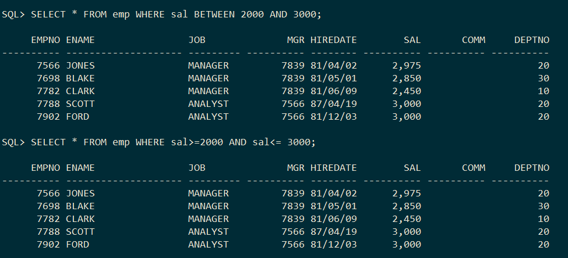Screen dimensions: 568x258
Task: Click JONES's MGR 7839 in the BETWEEN results
Action: click(292, 66)
